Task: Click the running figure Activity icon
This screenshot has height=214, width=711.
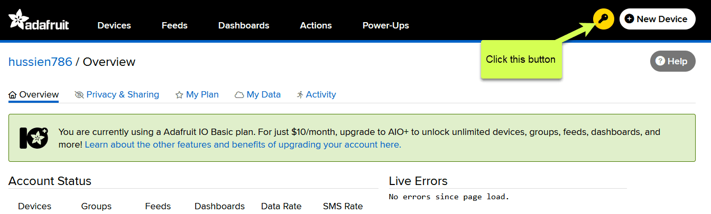Action: tap(300, 95)
